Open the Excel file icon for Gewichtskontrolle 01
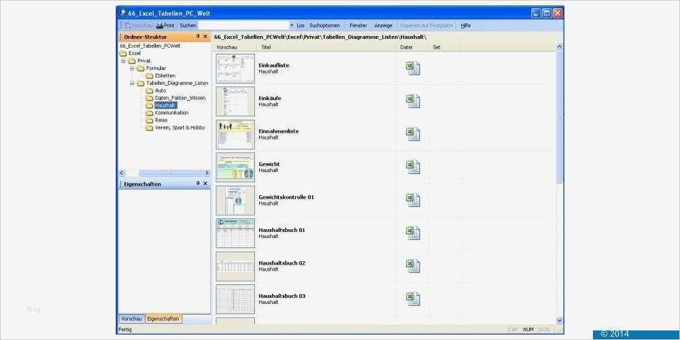680x340 pixels. click(413, 201)
